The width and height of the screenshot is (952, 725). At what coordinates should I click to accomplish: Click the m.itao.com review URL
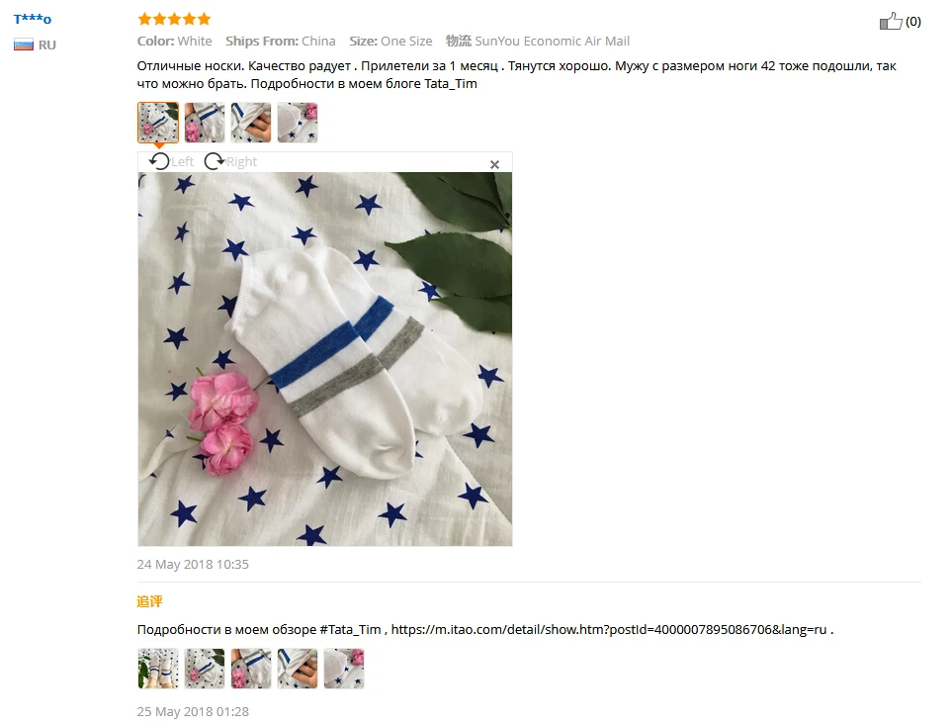tap(609, 630)
